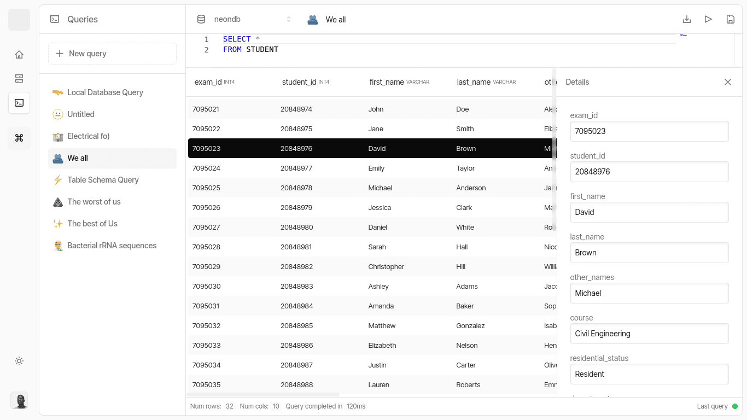Click first name cell Elizabeth

point(382,346)
